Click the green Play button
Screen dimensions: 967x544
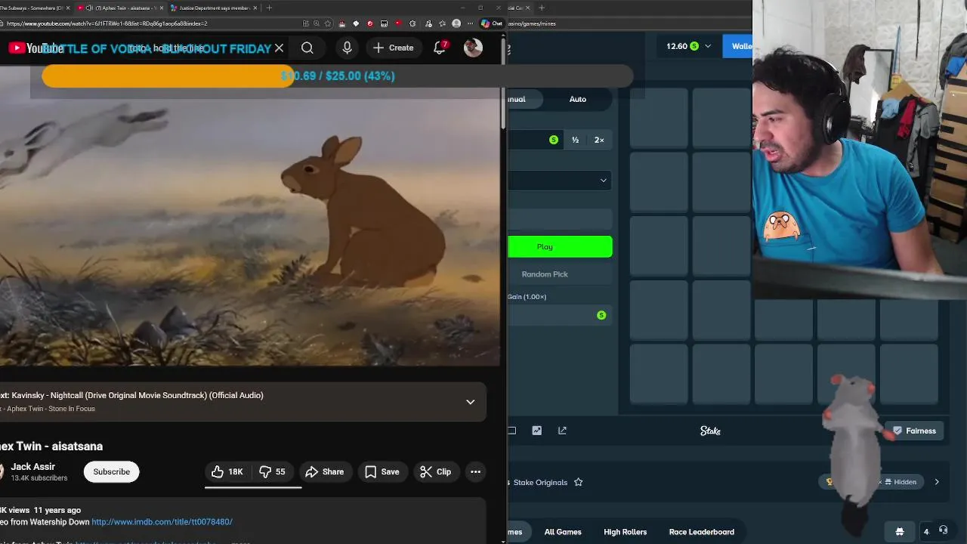(560, 246)
